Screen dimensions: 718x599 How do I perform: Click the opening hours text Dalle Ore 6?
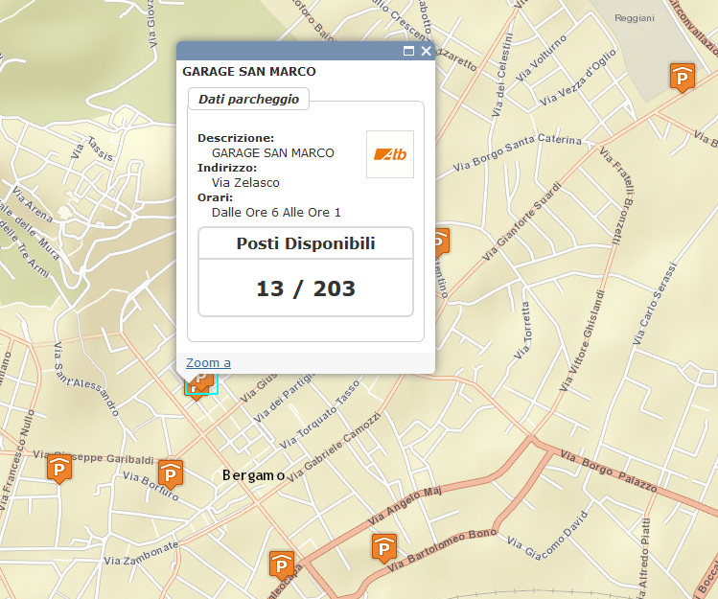point(276,212)
